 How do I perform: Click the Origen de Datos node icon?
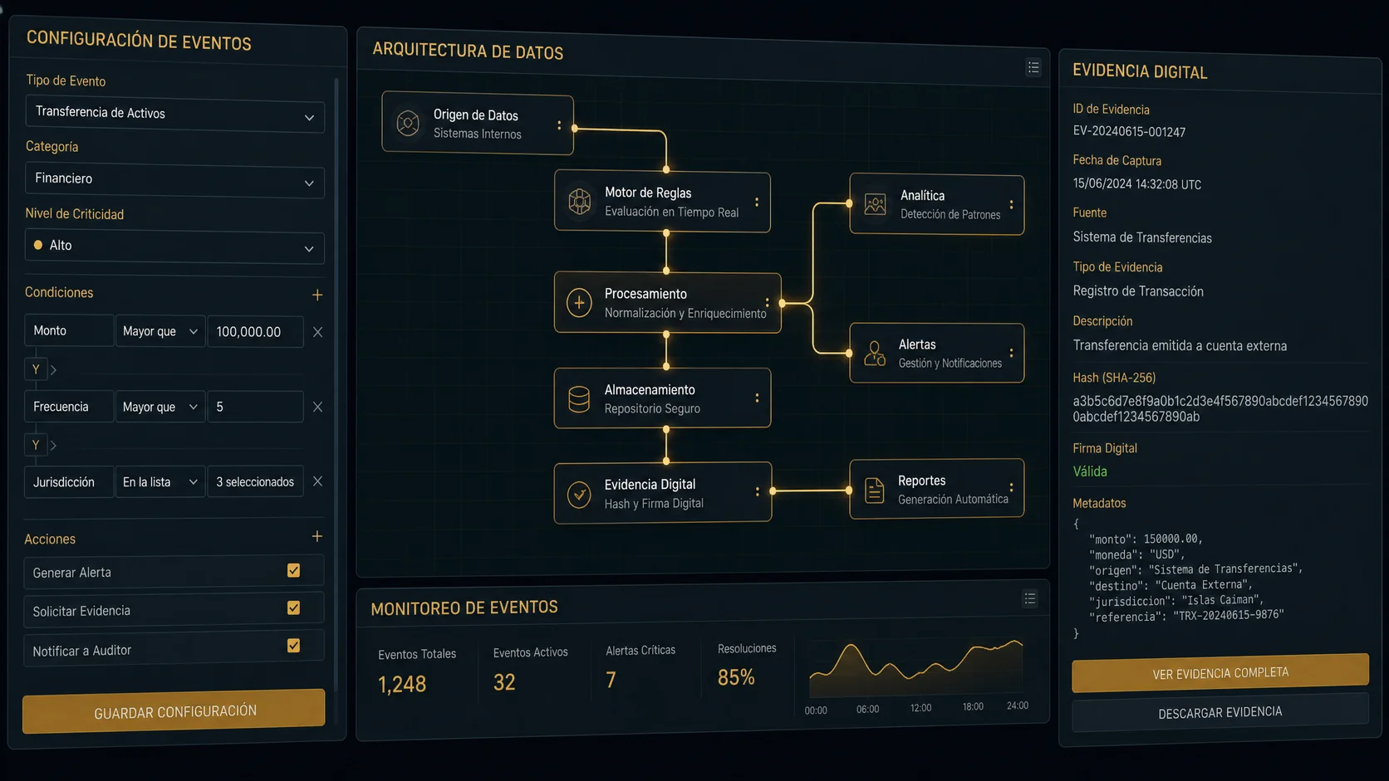[407, 123]
